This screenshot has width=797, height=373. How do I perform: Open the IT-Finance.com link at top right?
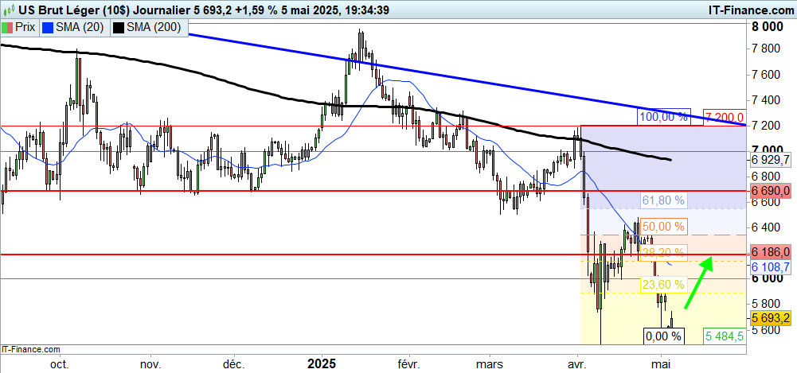click(x=740, y=10)
